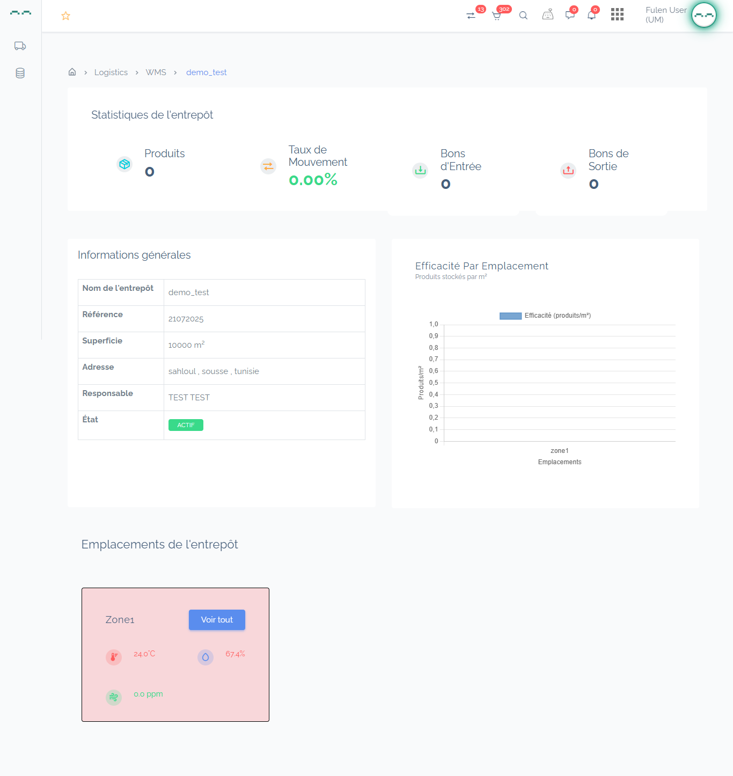Click the Produits stat label
This screenshot has width=733, height=776.
pyautogui.click(x=165, y=153)
